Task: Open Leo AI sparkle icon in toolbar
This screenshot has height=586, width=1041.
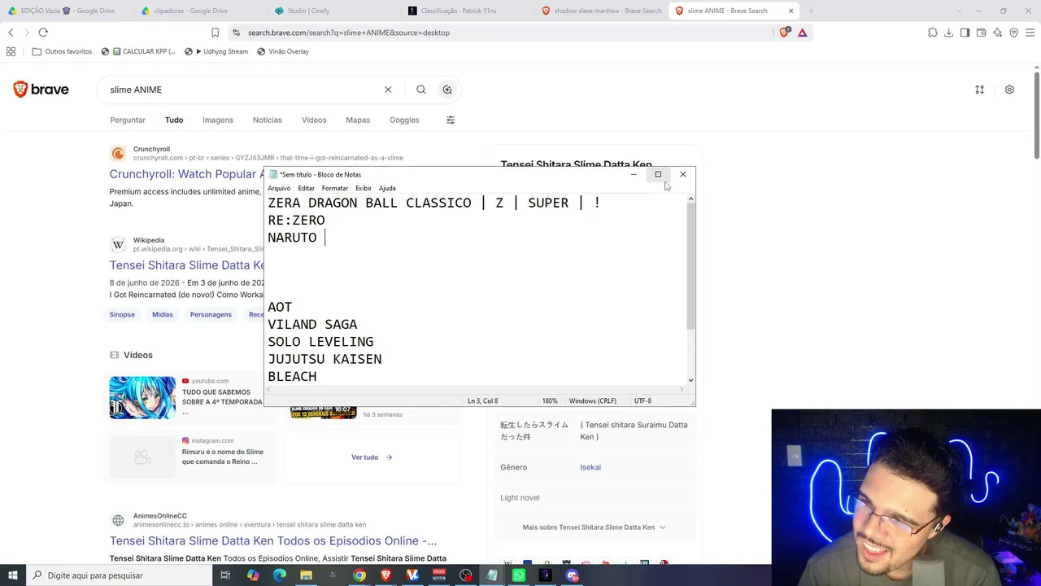Action: tap(997, 33)
